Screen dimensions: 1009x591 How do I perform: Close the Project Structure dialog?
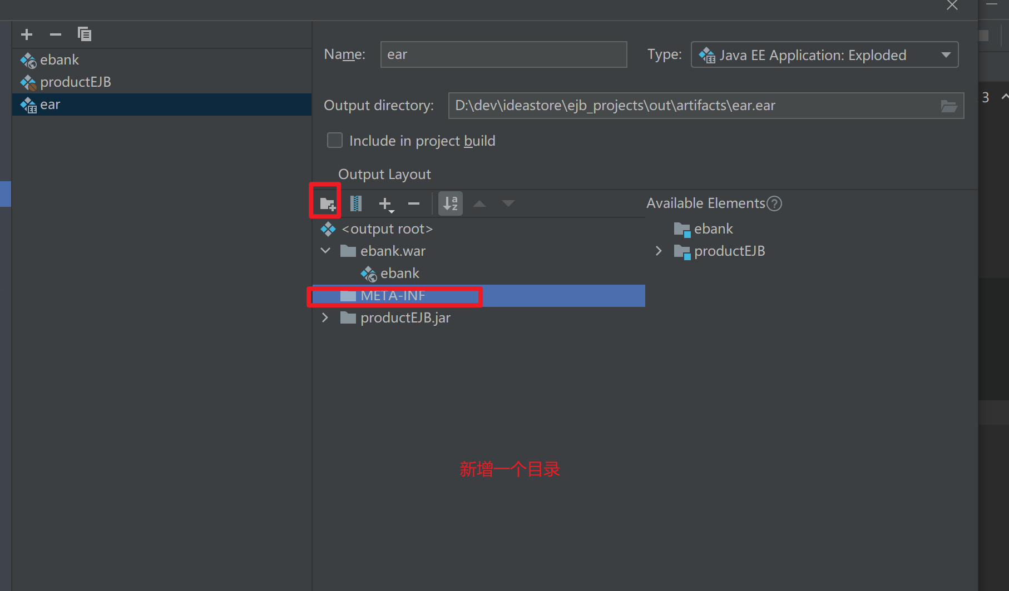pyautogui.click(x=952, y=6)
